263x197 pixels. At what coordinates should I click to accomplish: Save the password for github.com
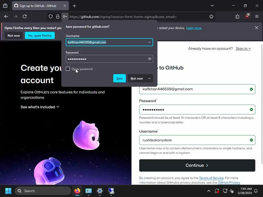pyautogui.click(x=119, y=78)
